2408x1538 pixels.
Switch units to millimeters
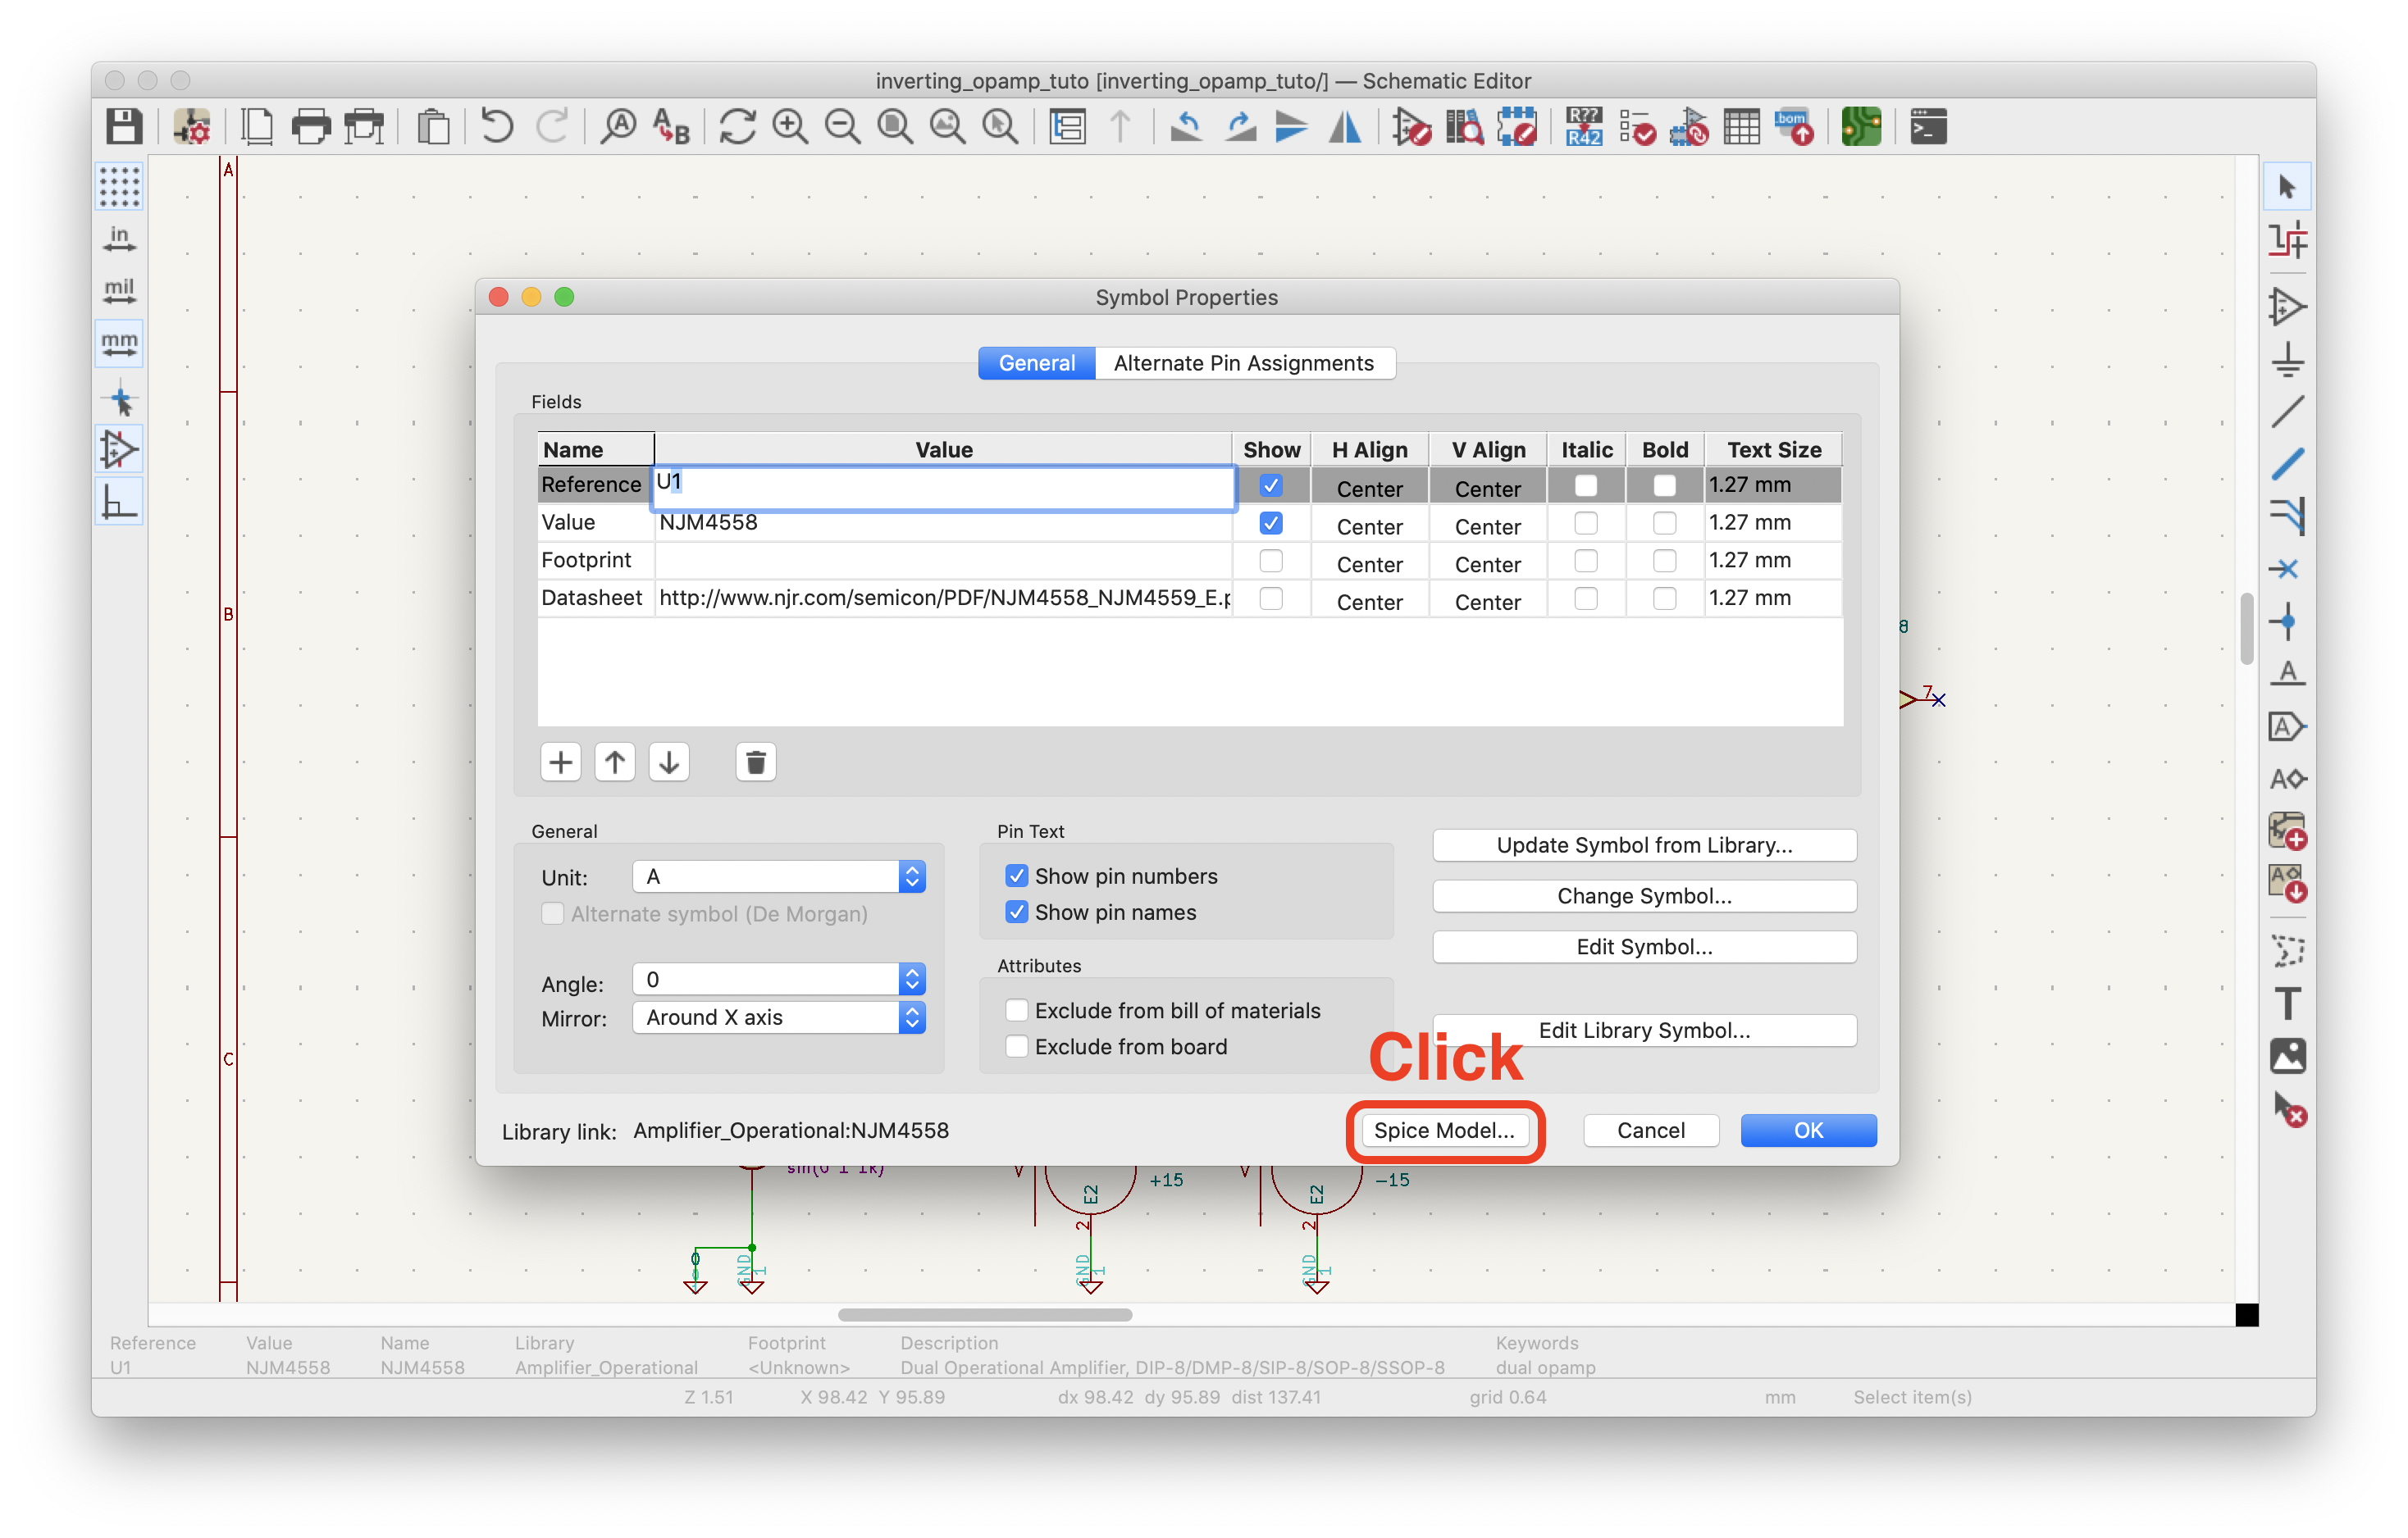point(119,344)
